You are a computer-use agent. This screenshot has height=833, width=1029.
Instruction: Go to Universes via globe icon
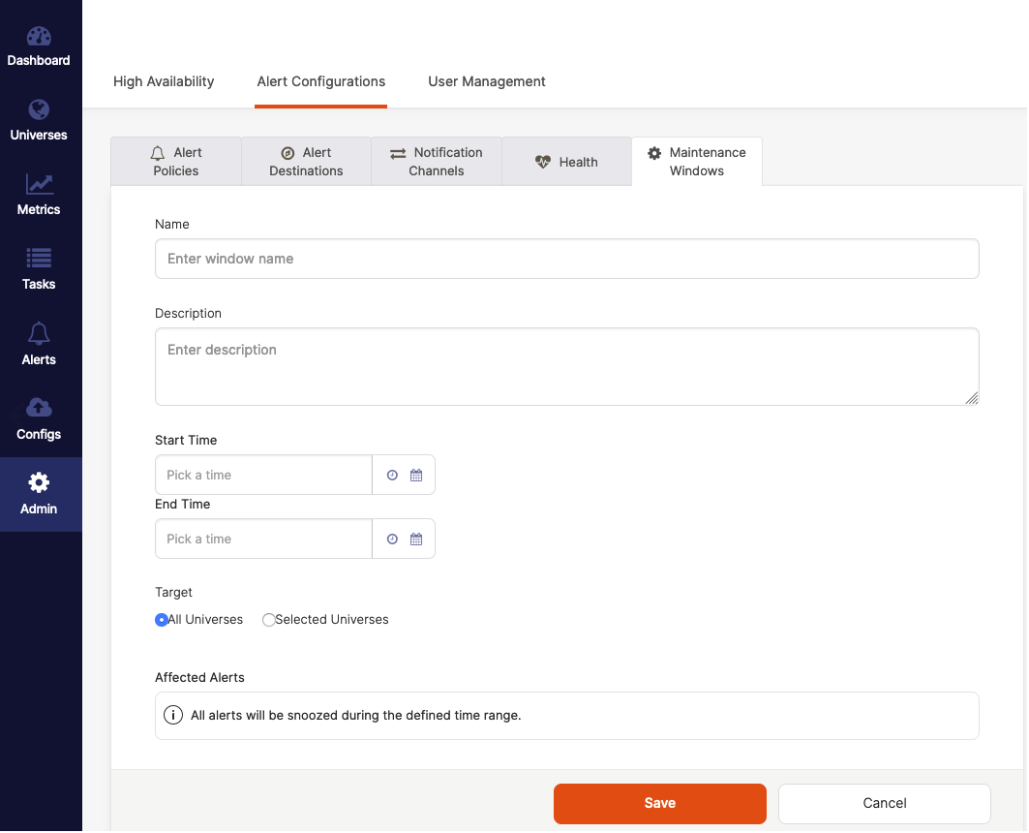click(39, 109)
